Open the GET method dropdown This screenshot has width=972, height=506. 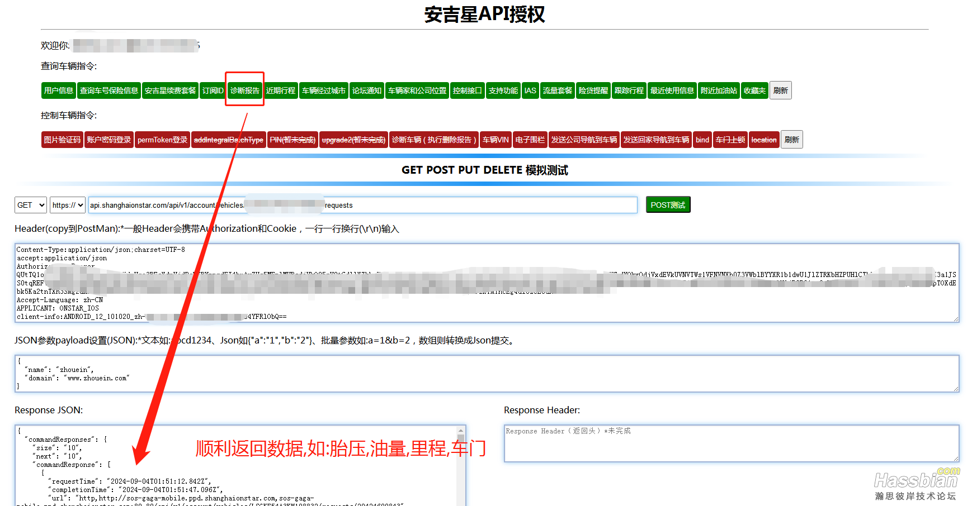click(x=31, y=205)
